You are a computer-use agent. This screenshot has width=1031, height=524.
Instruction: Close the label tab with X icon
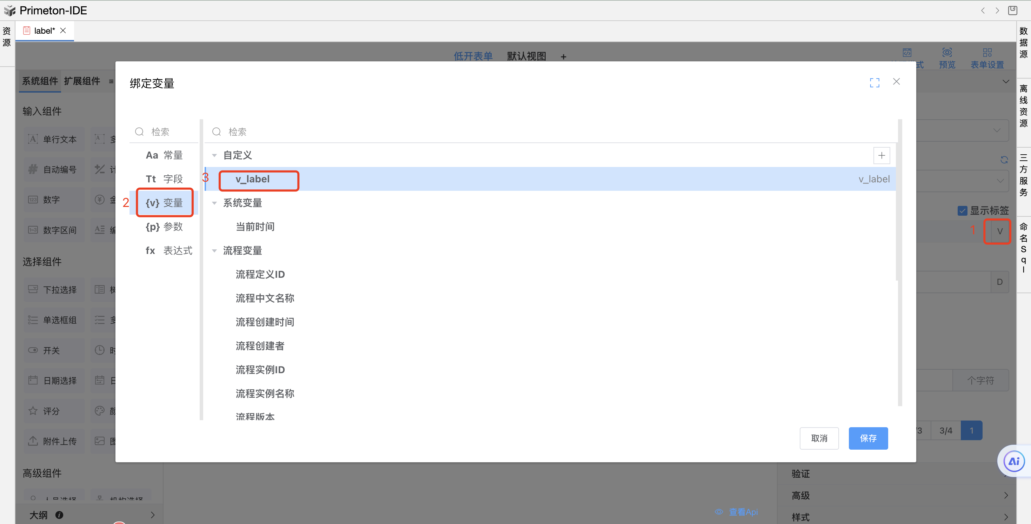pyautogui.click(x=63, y=31)
